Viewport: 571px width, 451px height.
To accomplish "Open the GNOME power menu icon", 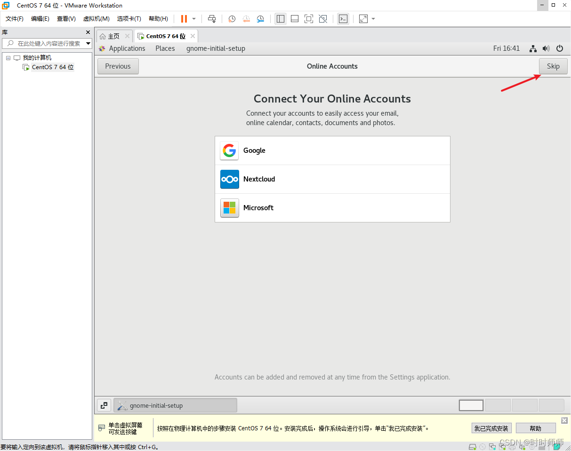I will 560,48.
